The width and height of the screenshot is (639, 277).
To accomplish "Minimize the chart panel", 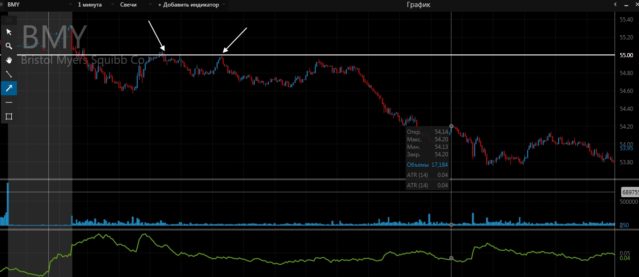I will tap(625, 5).
